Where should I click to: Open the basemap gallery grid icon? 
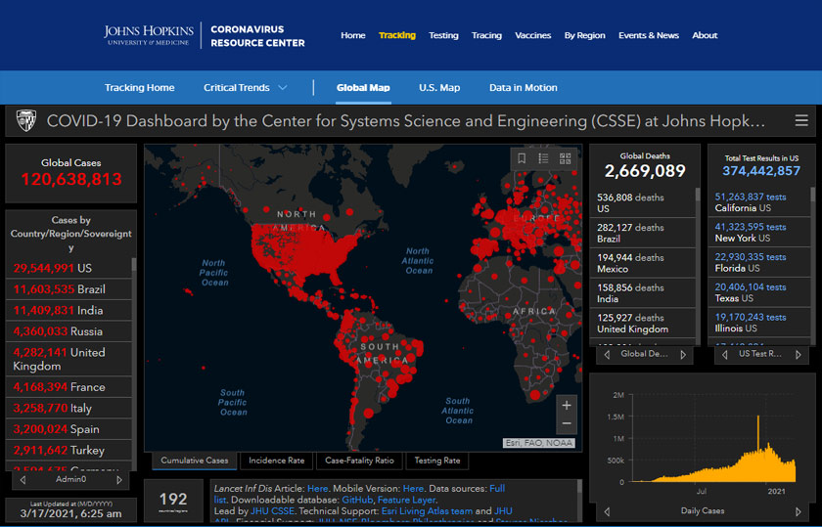565,158
